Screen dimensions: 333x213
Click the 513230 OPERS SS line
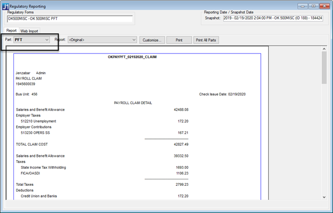point(35,133)
